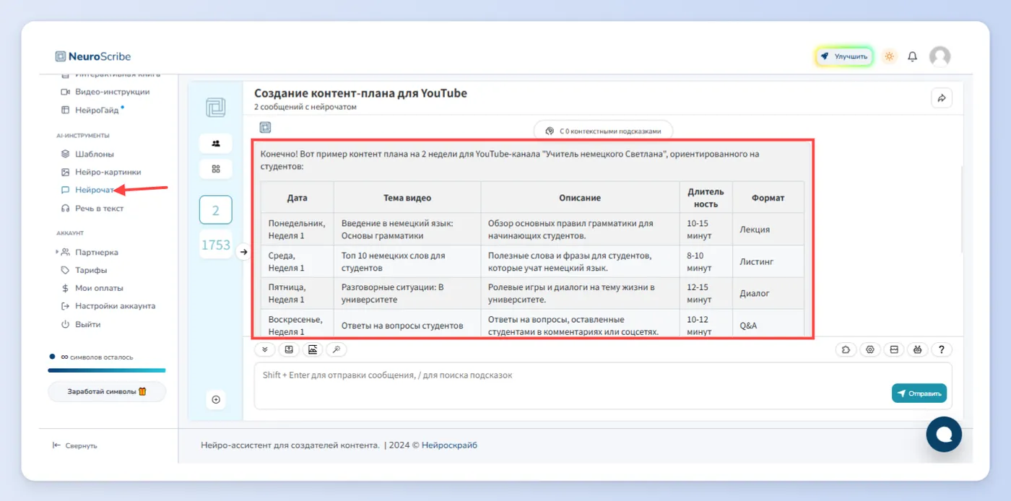
Task: Click the people/users icon button
Action: click(x=215, y=143)
